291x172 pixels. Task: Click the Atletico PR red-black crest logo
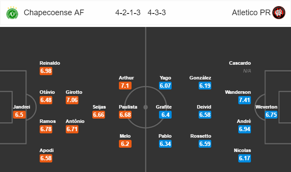279,13
